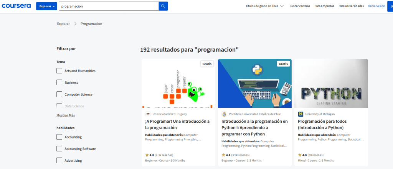Click the breadcrumb arrow after Explorar

[x=75, y=24]
